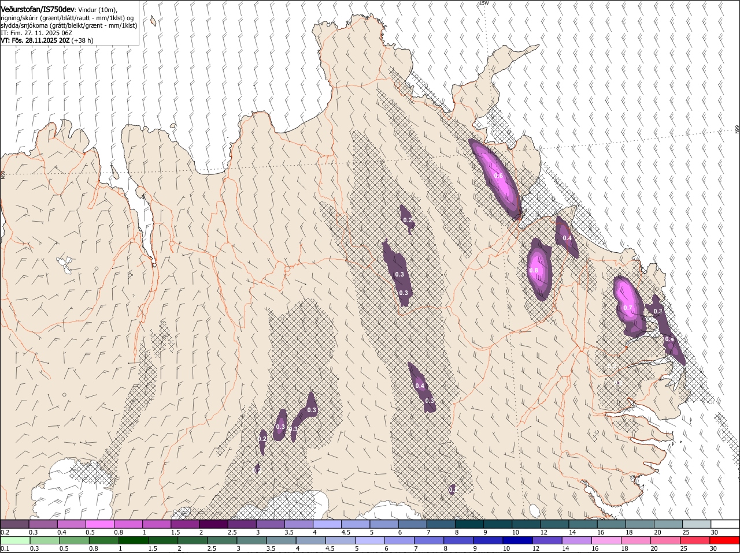Click the dark navy 10 swatch in lower legend
740x553 pixels.
click(517, 541)
